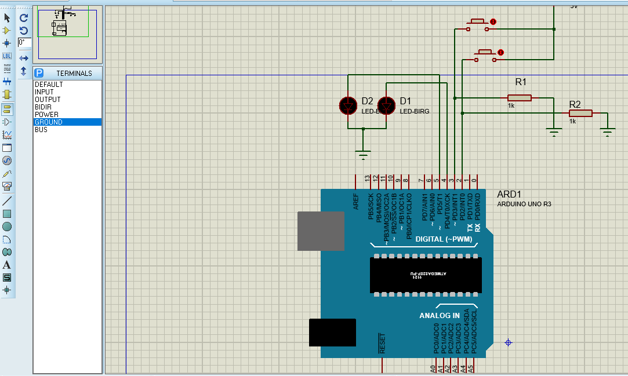Viewport: 628px width, 376px height.
Task: Select the Text script mode tool
Action: coord(7,69)
